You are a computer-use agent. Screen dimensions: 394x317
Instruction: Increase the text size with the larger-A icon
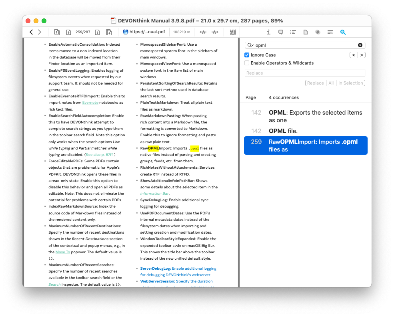[x=215, y=32]
